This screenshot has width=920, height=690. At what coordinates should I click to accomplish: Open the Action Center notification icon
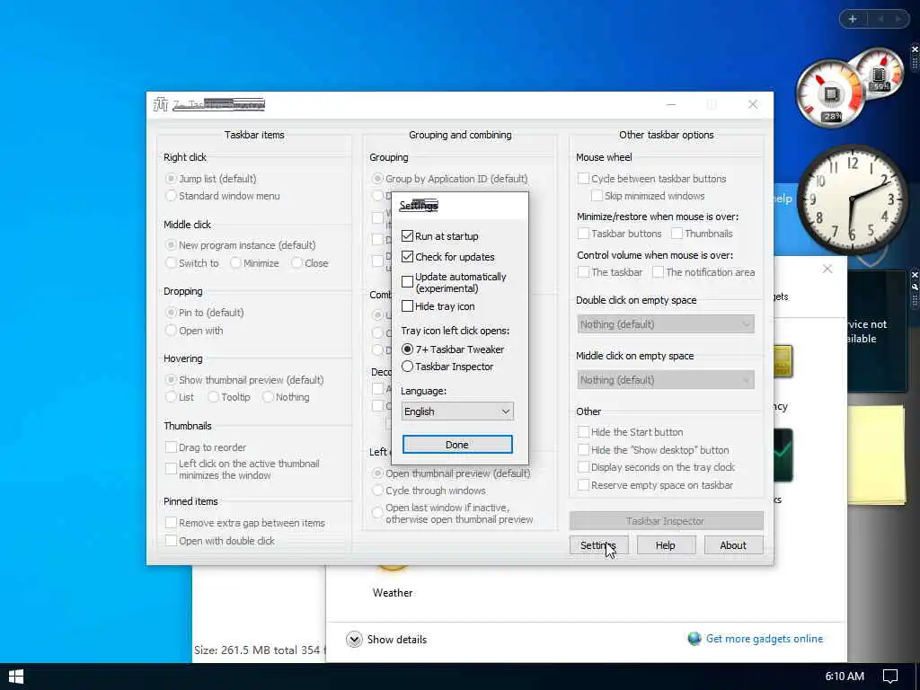pyautogui.click(x=890, y=677)
